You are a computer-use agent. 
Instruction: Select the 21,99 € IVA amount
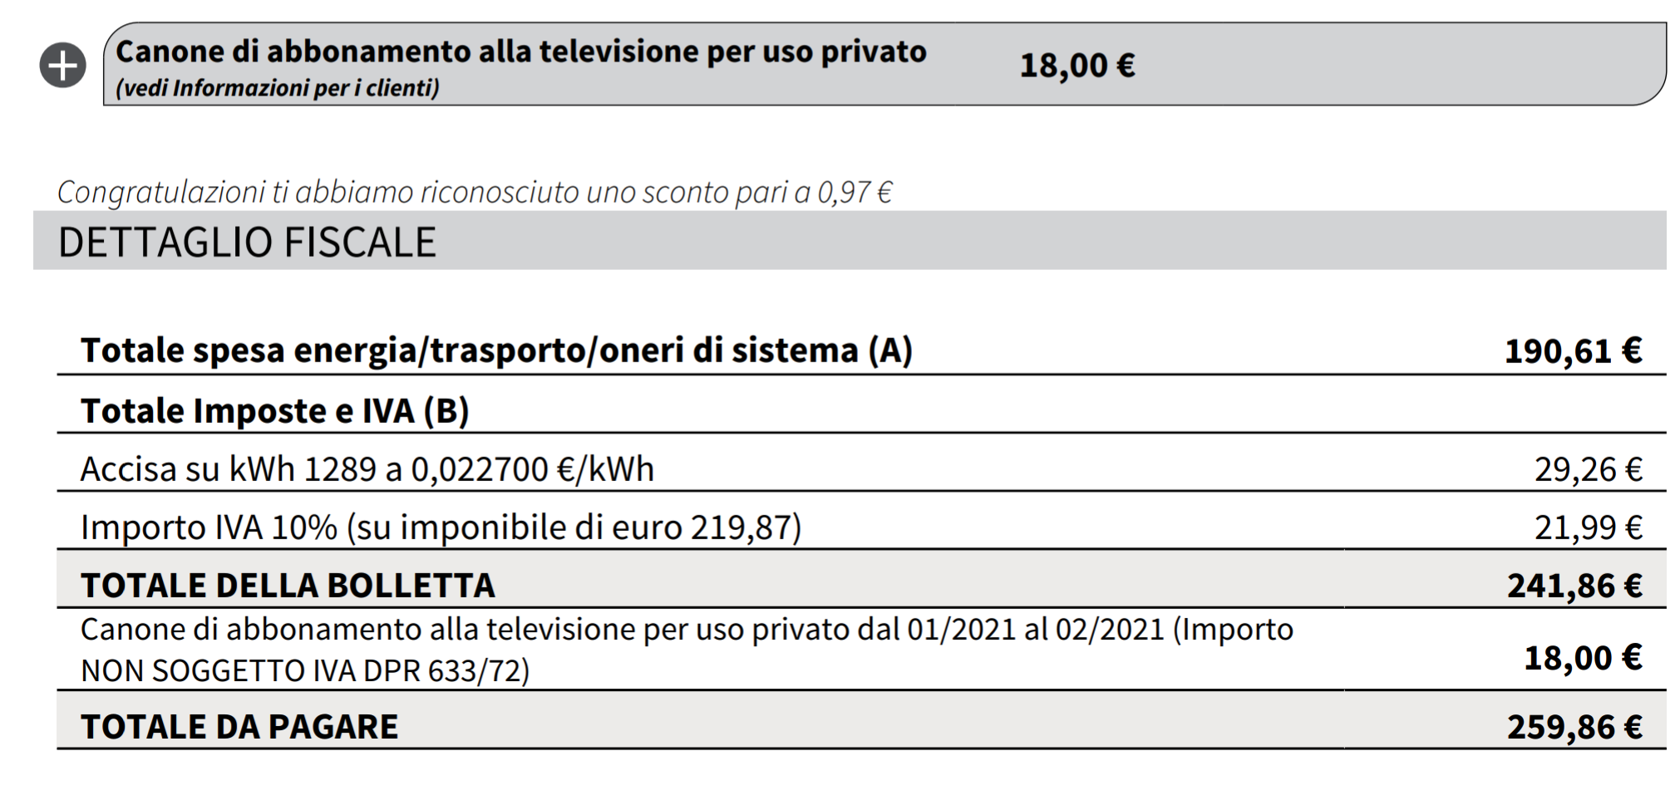click(1588, 528)
